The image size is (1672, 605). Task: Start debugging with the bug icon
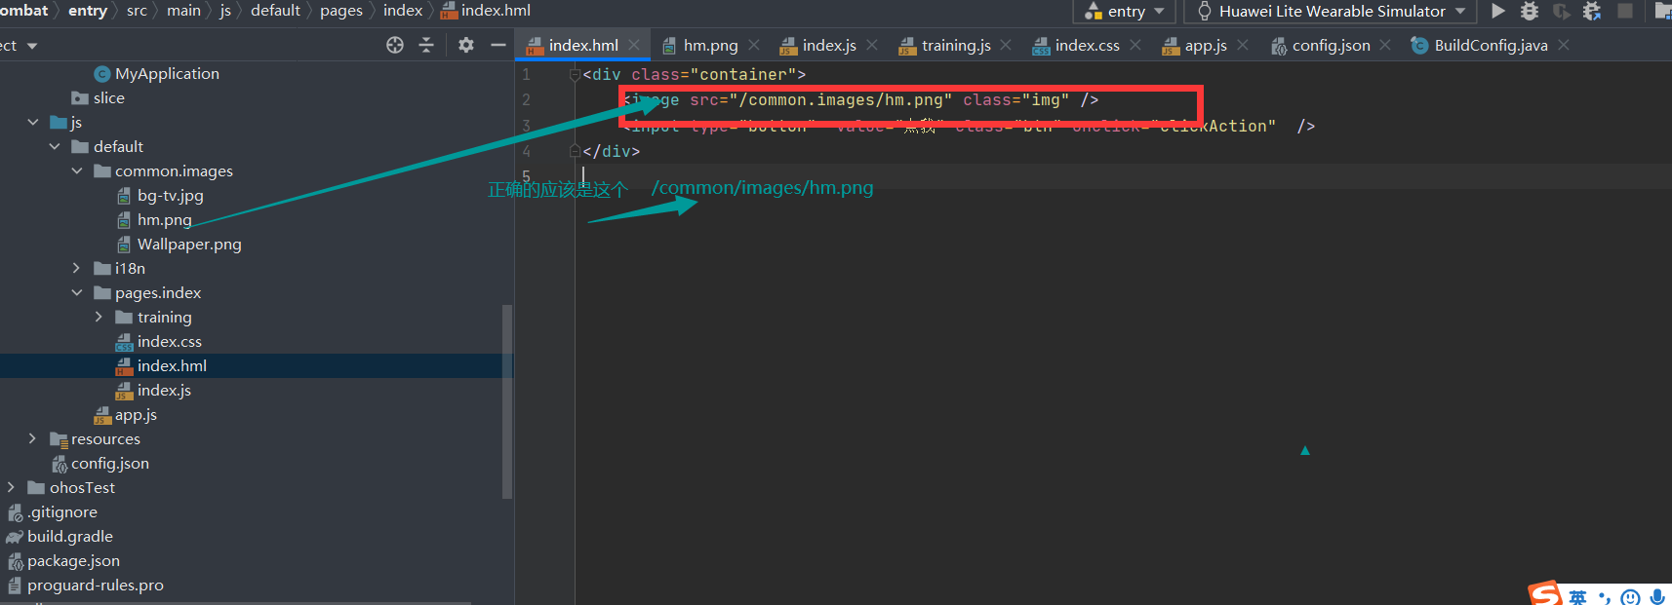tap(1530, 11)
